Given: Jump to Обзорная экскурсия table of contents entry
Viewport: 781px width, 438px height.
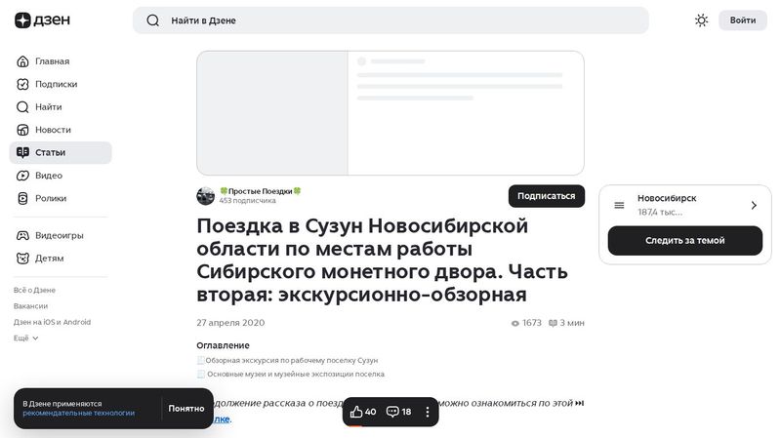Looking at the screenshot, I should [291, 360].
